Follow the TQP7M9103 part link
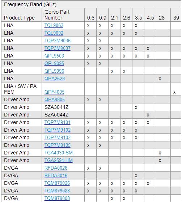This screenshot has height=204, width=182. 57,137
